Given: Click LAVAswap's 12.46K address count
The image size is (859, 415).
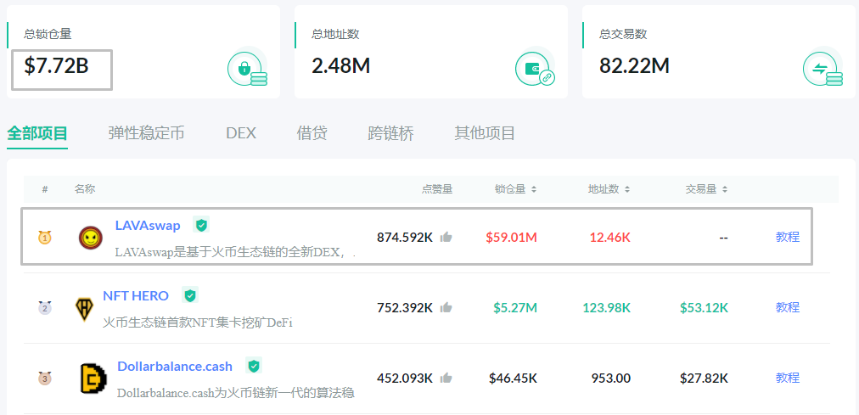Looking at the screenshot, I should click(610, 238).
